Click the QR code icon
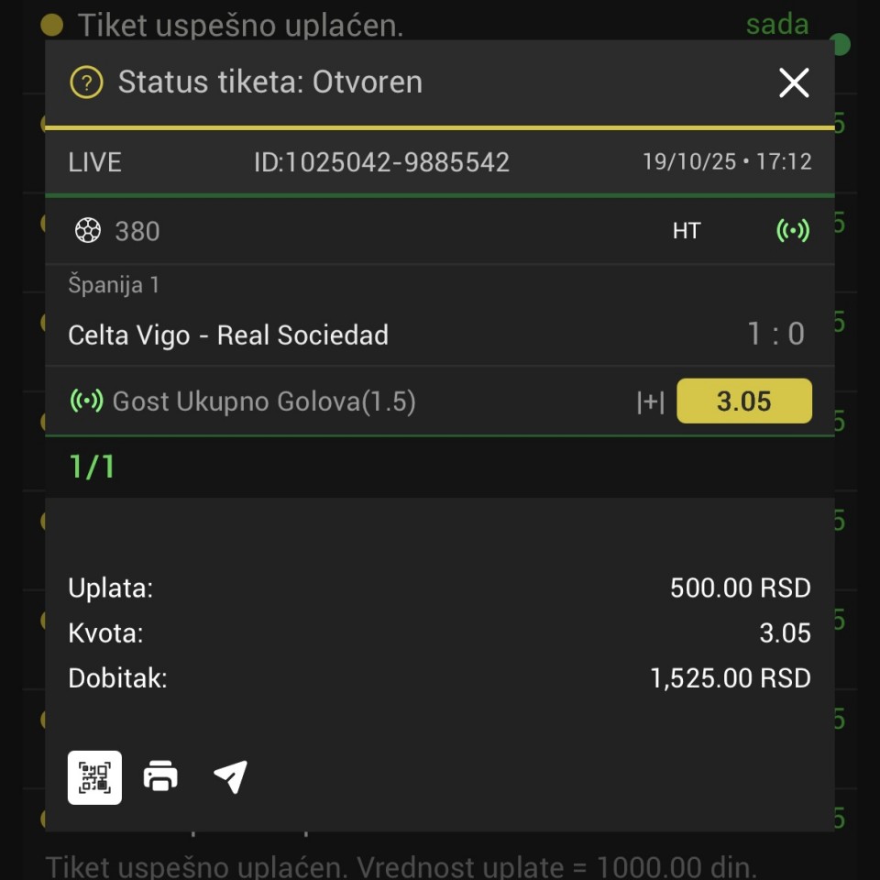The width and height of the screenshot is (880, 880). (94, 777)
